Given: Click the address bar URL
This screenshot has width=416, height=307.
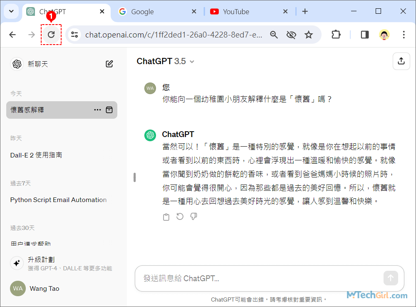Looking at the screenshot, I should 173,35.
